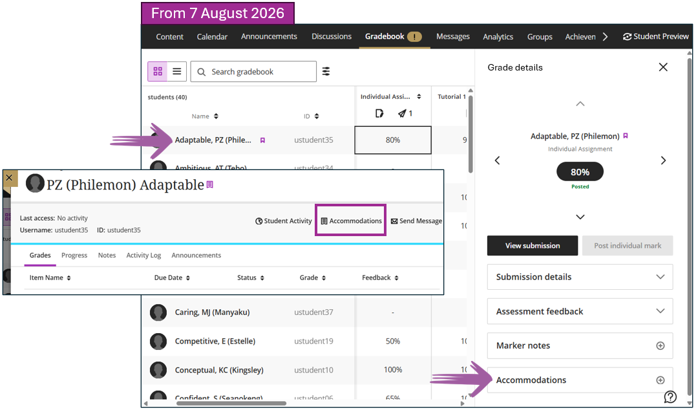Open the help question mark icon
698x414 pixels.
[670, 397]
